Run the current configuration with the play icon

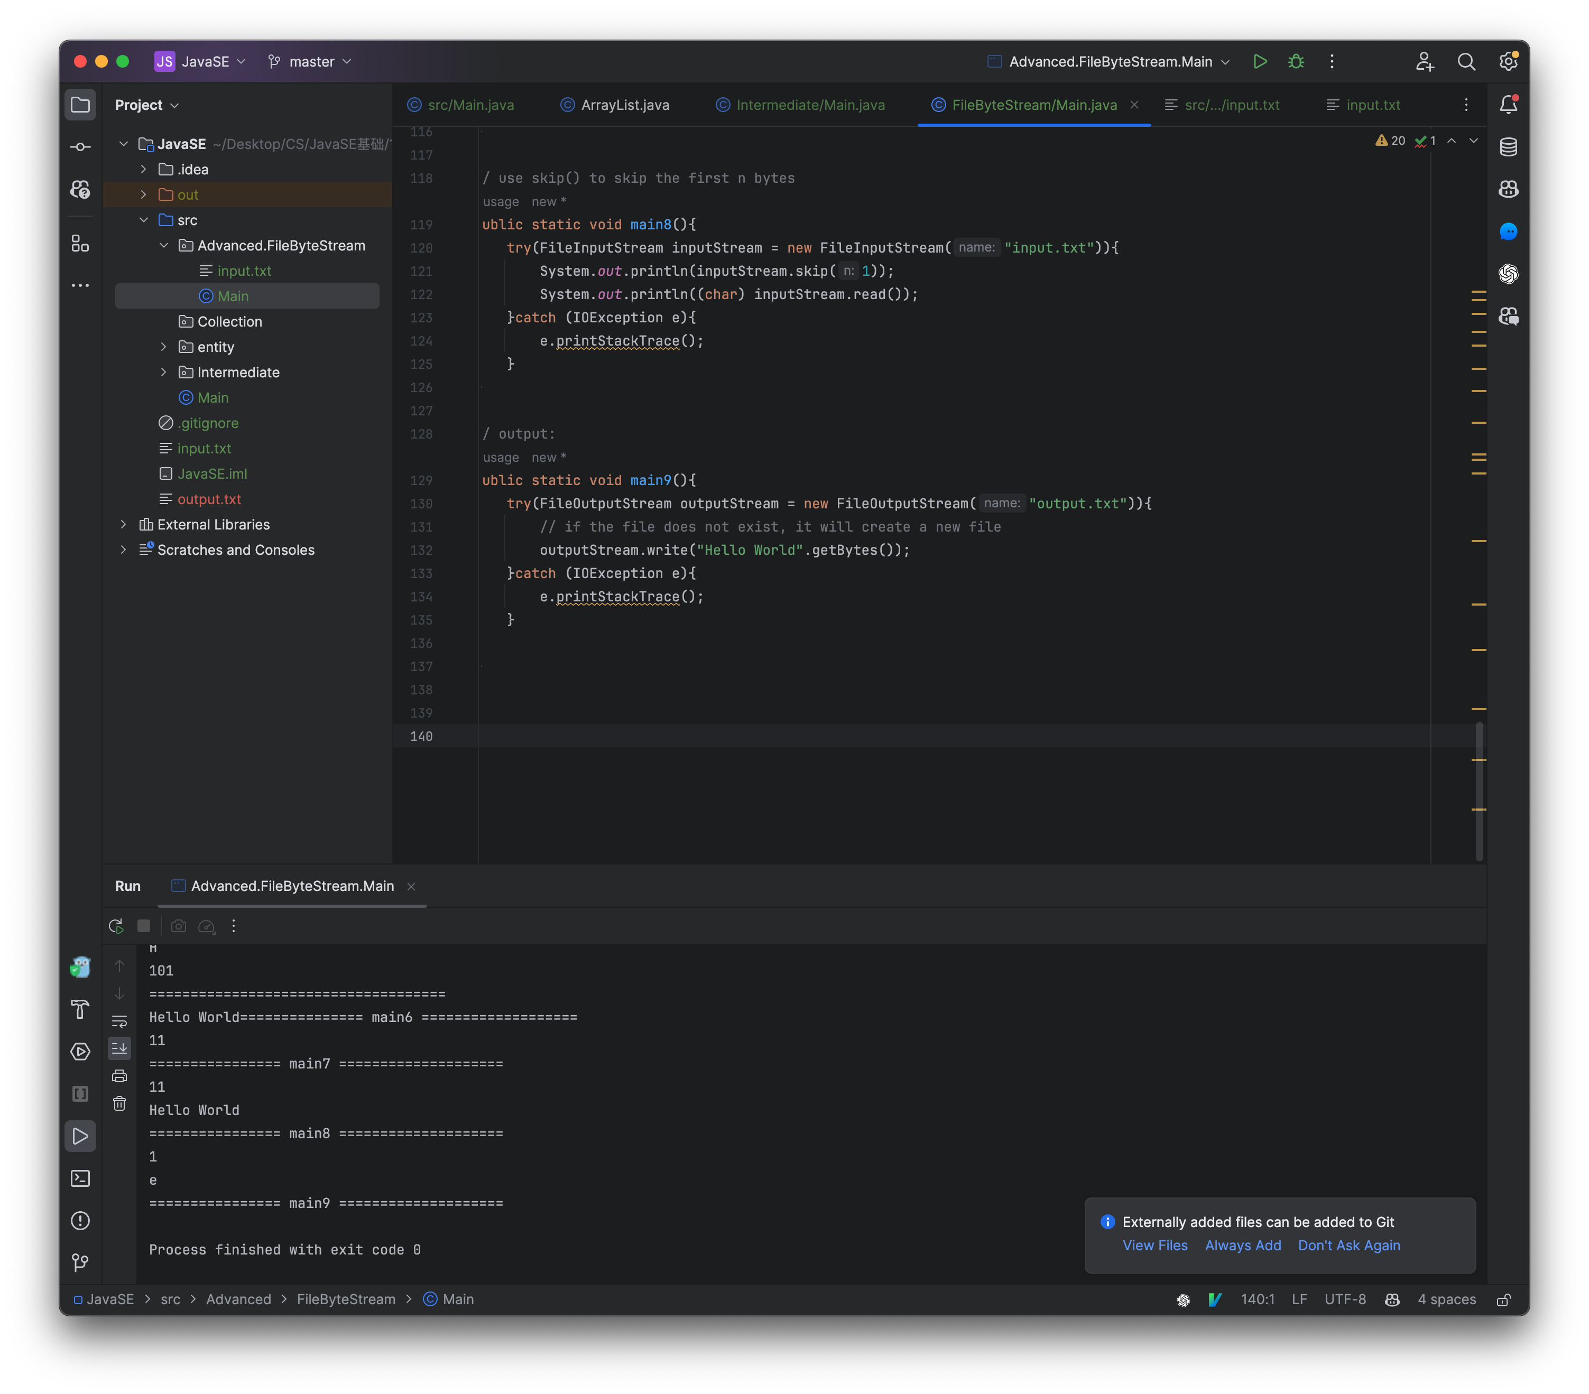[1260, 61]
